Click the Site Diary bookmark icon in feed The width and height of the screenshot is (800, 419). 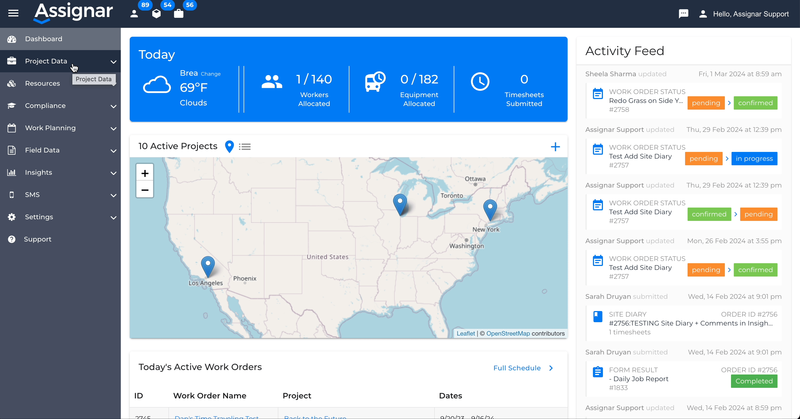[598, 317]
